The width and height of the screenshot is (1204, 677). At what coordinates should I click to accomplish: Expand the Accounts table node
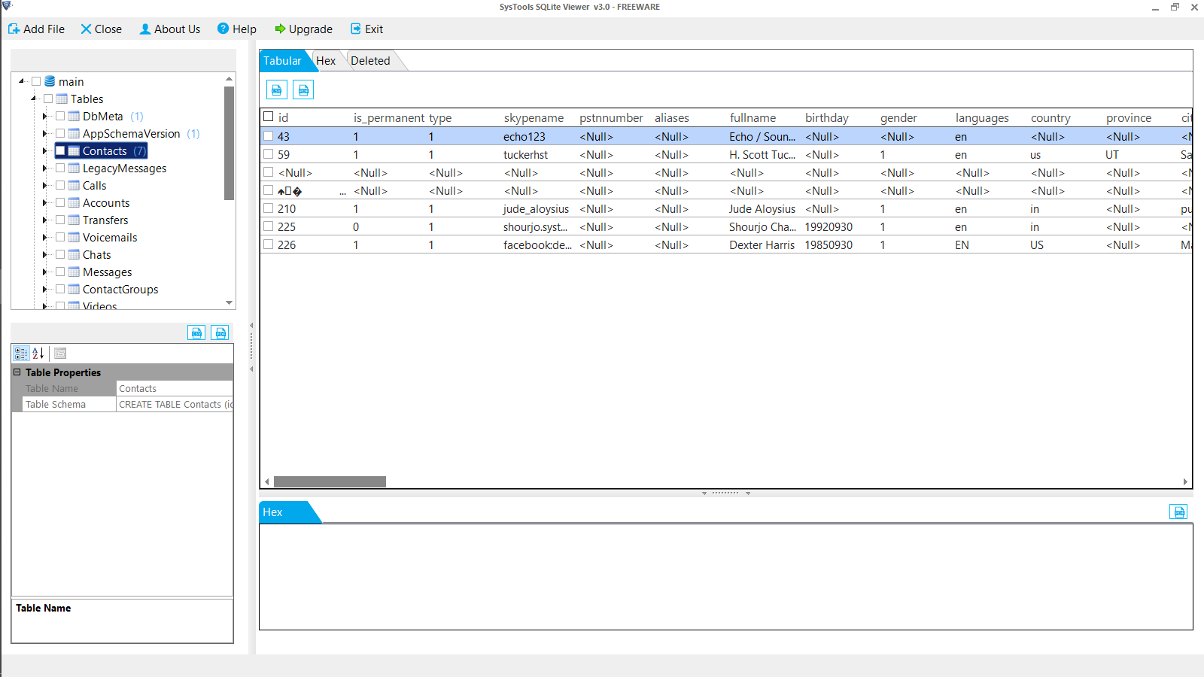pyautogui.click(x=45, y=202)
